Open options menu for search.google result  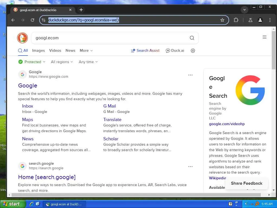point(190,167)
